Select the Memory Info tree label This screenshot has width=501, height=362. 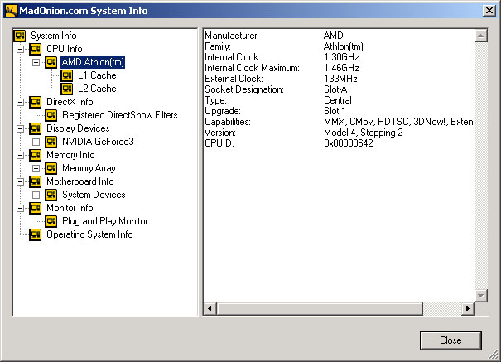click(x=70, y=155)
